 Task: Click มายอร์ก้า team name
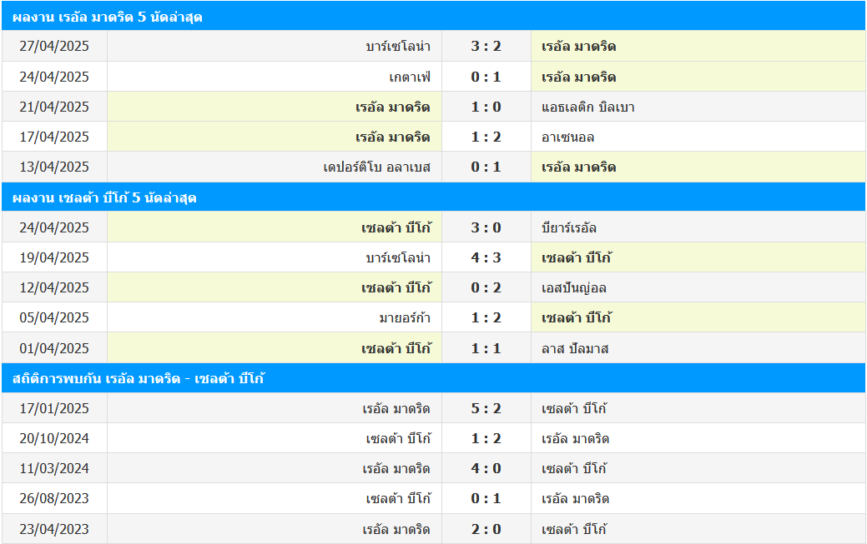(x=405, y=318)
